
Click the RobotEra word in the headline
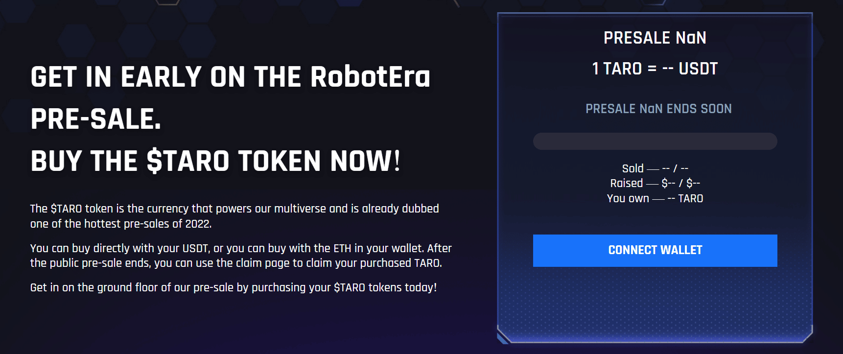370,77
